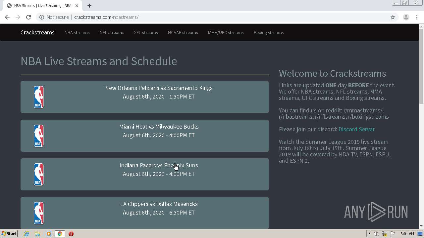Click the page scroll-down arrow
Image resolution: width=424 pixels, height=238 pixels.
coord(421,226)
